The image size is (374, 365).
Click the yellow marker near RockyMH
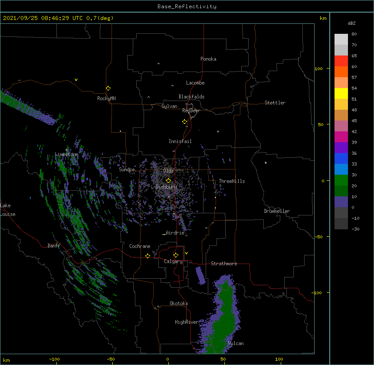pyautogui.click(x=108, y=88)
